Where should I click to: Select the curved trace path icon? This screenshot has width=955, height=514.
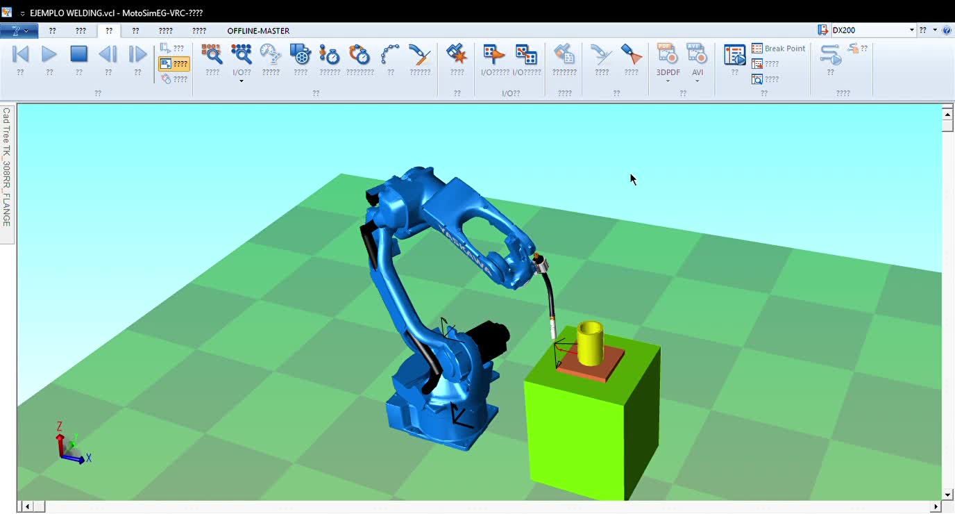391,54
